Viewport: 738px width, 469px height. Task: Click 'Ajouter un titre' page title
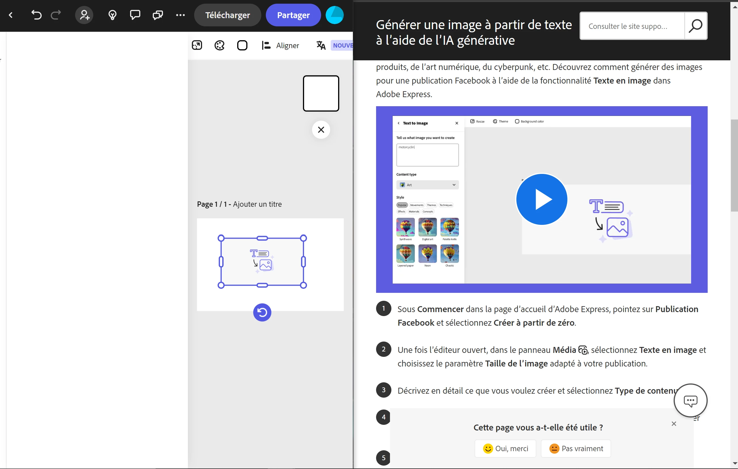pyautogui.click(x=257, y=204)
